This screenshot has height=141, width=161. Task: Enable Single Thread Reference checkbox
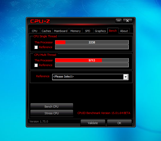pyautogui.click(x=36, y=47)
